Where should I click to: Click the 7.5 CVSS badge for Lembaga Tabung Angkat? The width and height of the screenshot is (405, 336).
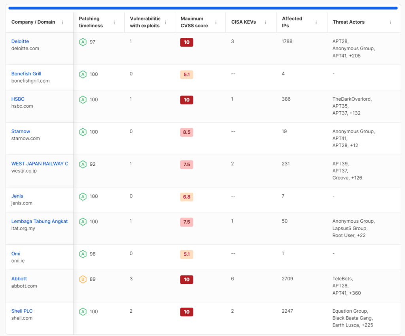[187, 222]
